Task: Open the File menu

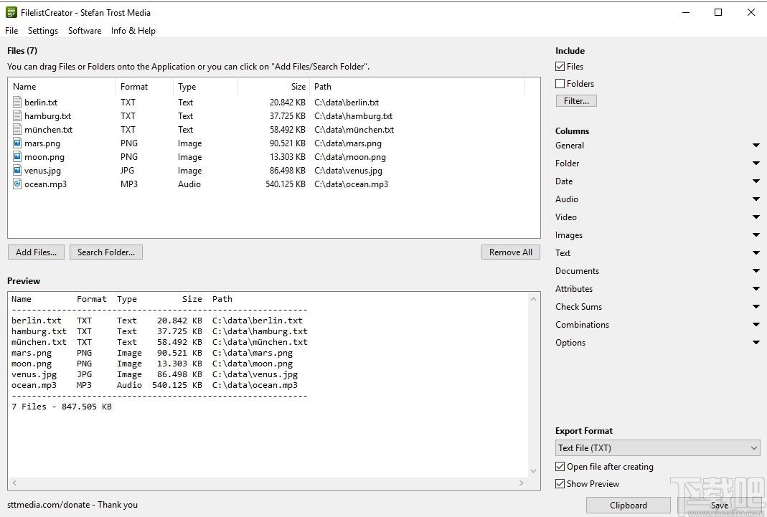Action: (11, 31)
